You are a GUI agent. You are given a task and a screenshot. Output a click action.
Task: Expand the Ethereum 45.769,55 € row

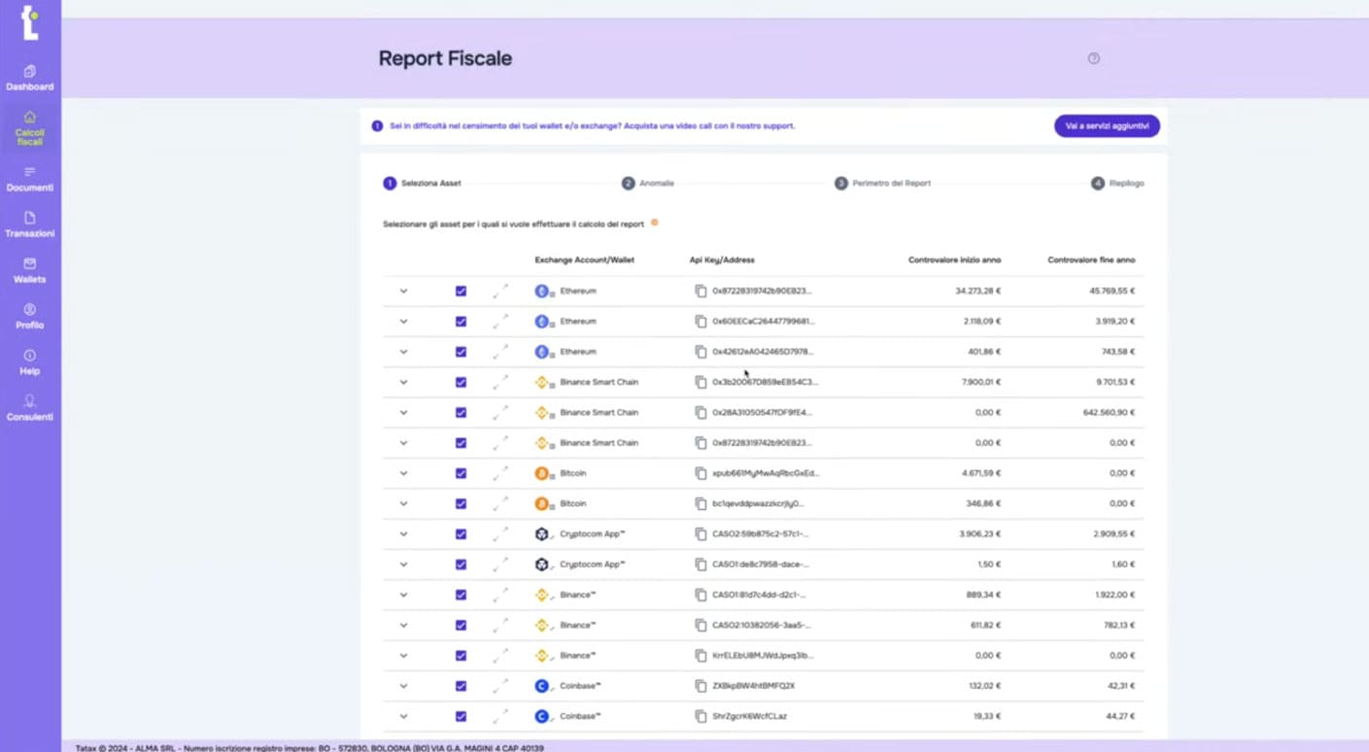pos(403,291)
